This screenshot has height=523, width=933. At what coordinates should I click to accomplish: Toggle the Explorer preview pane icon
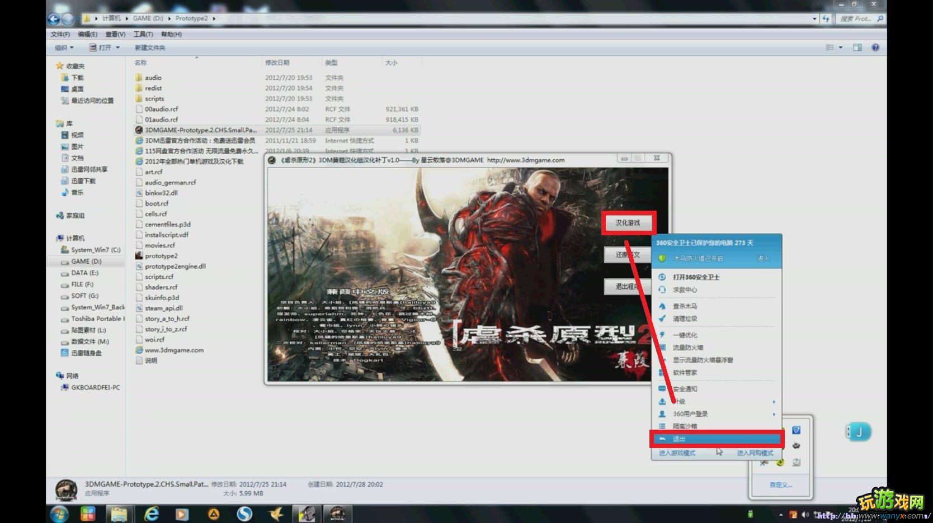pos(857,47)
